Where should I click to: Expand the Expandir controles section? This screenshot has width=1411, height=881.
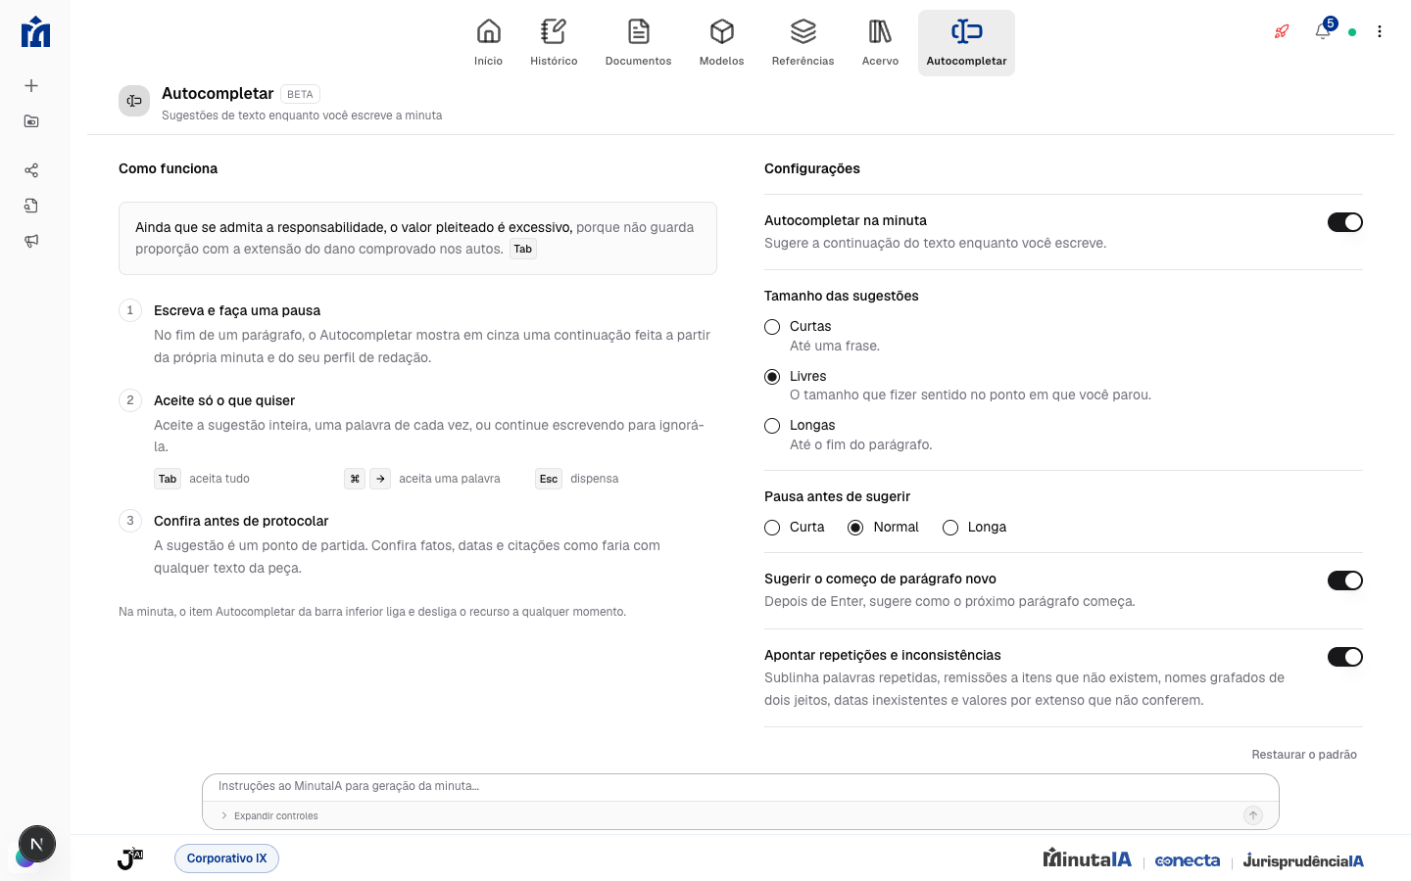pos(269,815)
